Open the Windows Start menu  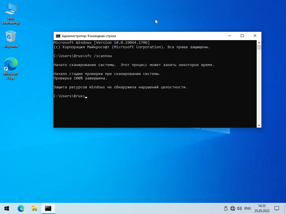click(x=7, y=208)
